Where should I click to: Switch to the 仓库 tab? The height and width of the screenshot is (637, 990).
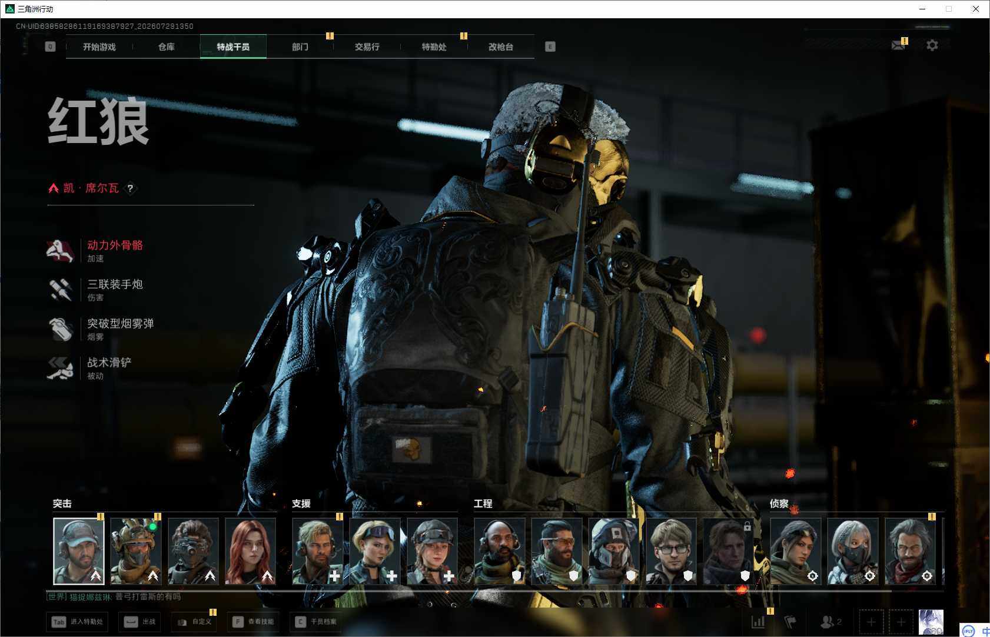click(167, 47)
